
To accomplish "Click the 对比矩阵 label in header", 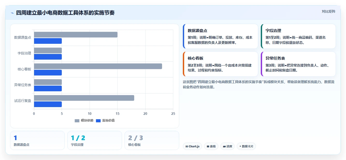I will pos(328,11).
